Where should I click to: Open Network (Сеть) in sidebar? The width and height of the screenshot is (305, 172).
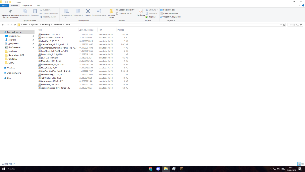click(9, 78)
